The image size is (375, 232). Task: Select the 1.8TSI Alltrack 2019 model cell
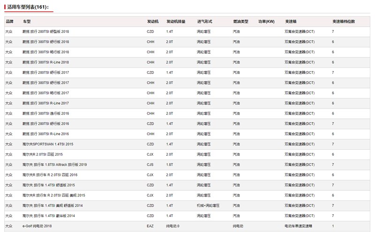pyautogui.click(x=54, y=165)
